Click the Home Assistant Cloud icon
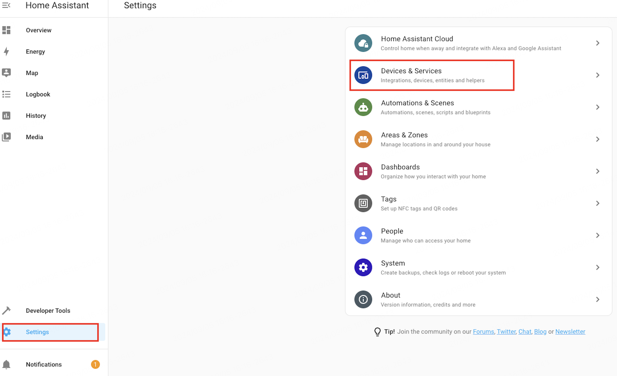 coord(363,43)
